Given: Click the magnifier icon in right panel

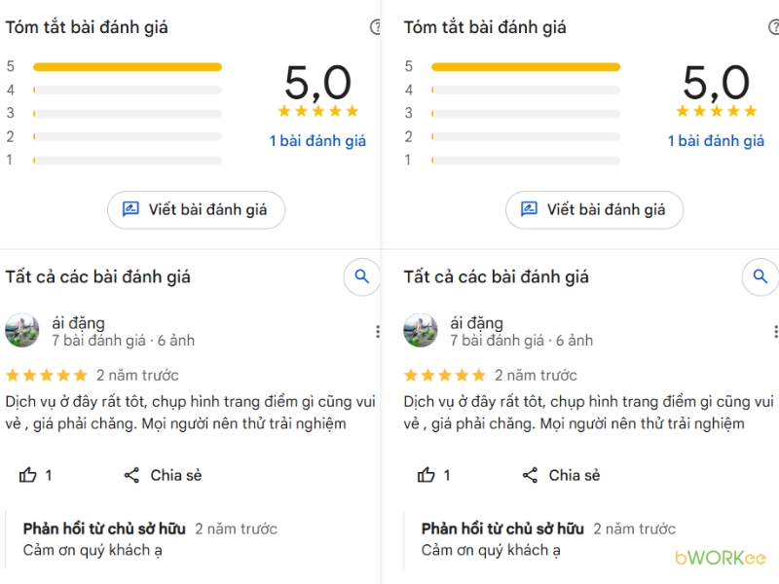Looking at the screenshot, I should click(760, 276).
